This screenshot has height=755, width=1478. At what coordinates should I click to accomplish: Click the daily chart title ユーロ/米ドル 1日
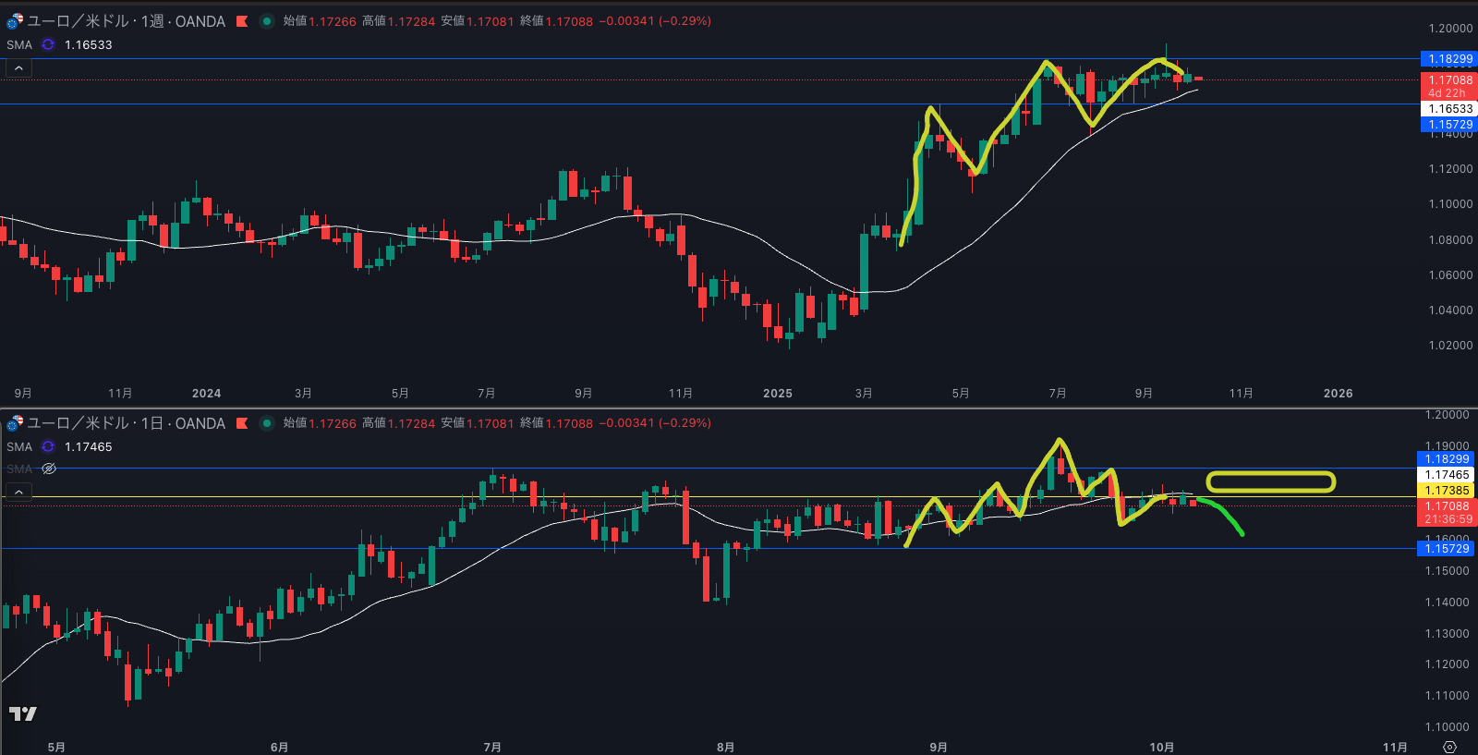point(127,423)
